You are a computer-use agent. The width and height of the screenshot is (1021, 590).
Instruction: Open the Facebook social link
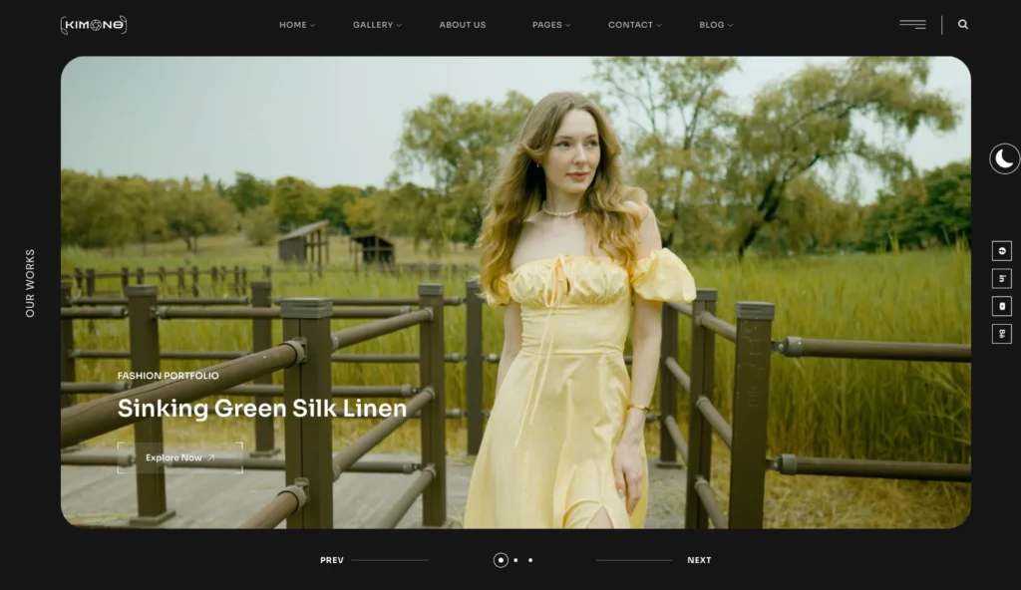pos(1002,251)
